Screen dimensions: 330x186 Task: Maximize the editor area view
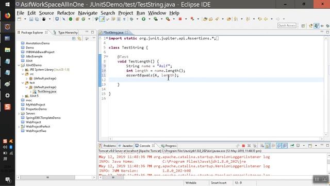(x=328, y=32)
